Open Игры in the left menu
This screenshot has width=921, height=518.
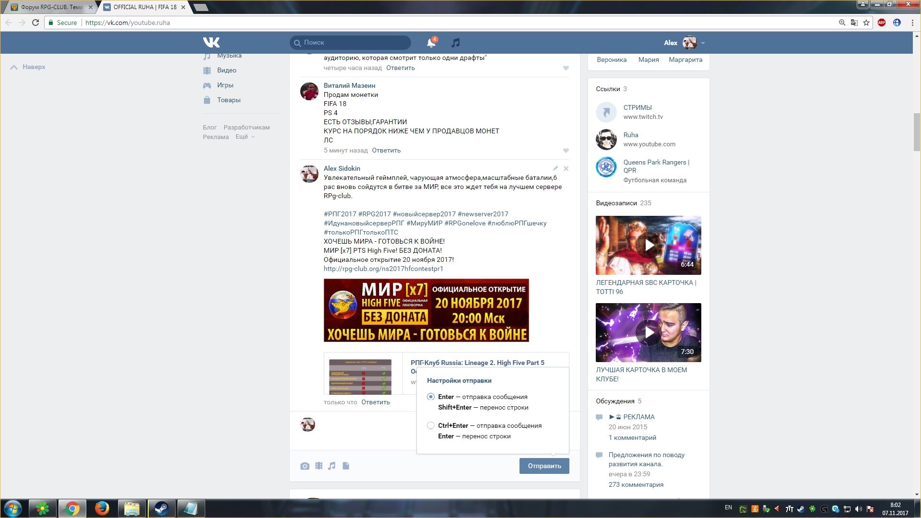tap(225, 85)
